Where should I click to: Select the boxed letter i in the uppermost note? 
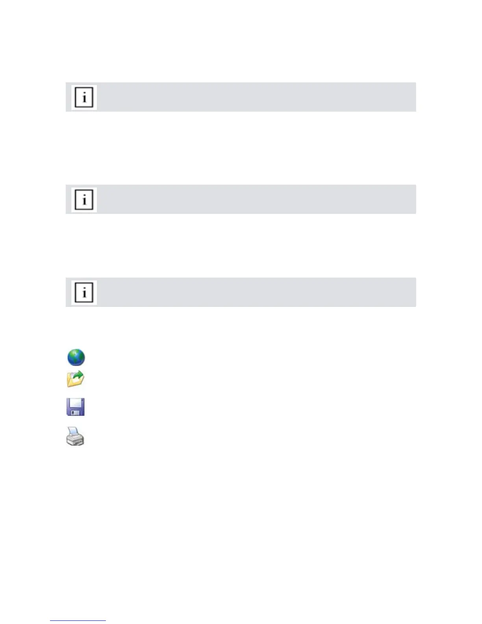[x=84, y=97]
